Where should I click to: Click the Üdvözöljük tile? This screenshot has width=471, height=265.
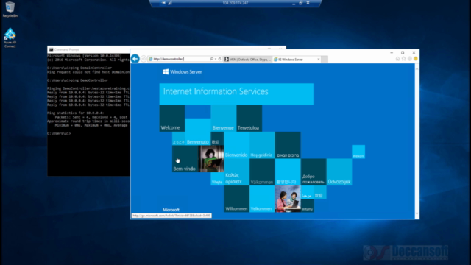click(x=339, y=172)
